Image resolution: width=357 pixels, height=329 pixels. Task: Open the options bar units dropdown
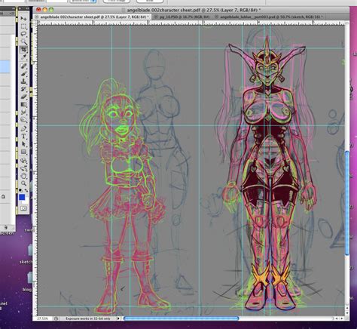83,1
